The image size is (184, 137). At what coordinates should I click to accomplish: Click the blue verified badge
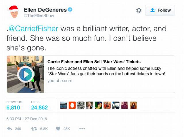point(70,9)
